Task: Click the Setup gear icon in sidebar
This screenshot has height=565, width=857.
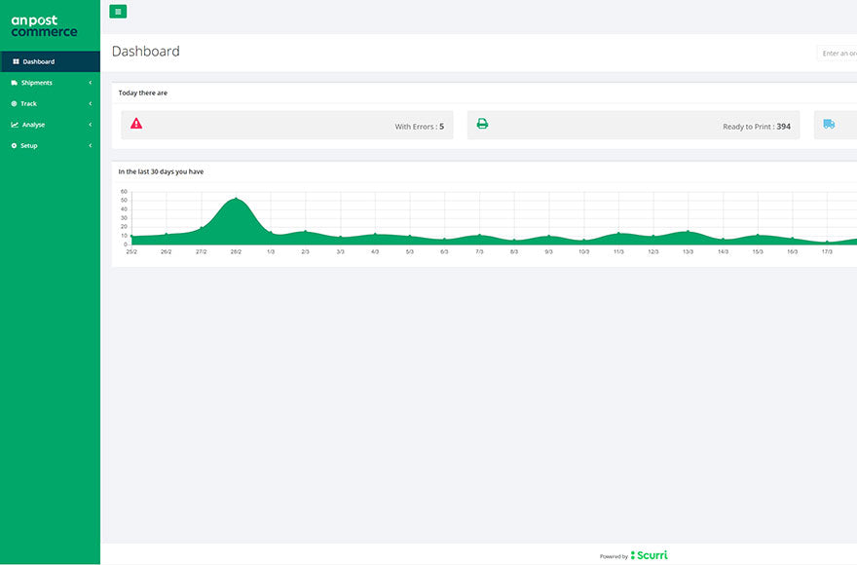Action: click(x=15, y=145)
